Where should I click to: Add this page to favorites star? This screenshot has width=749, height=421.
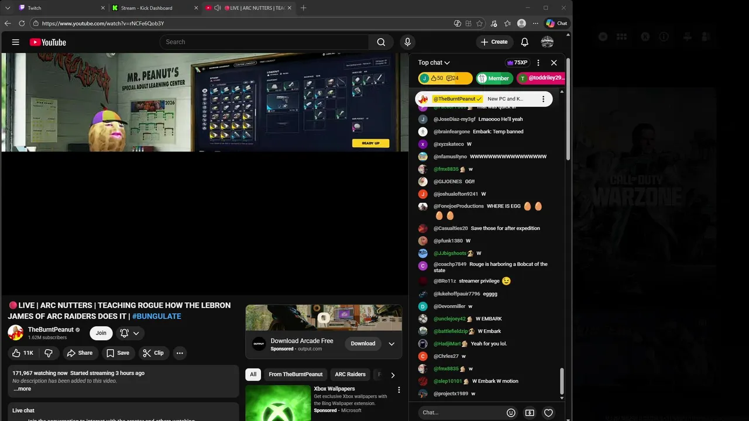click(x=480, y=23)
